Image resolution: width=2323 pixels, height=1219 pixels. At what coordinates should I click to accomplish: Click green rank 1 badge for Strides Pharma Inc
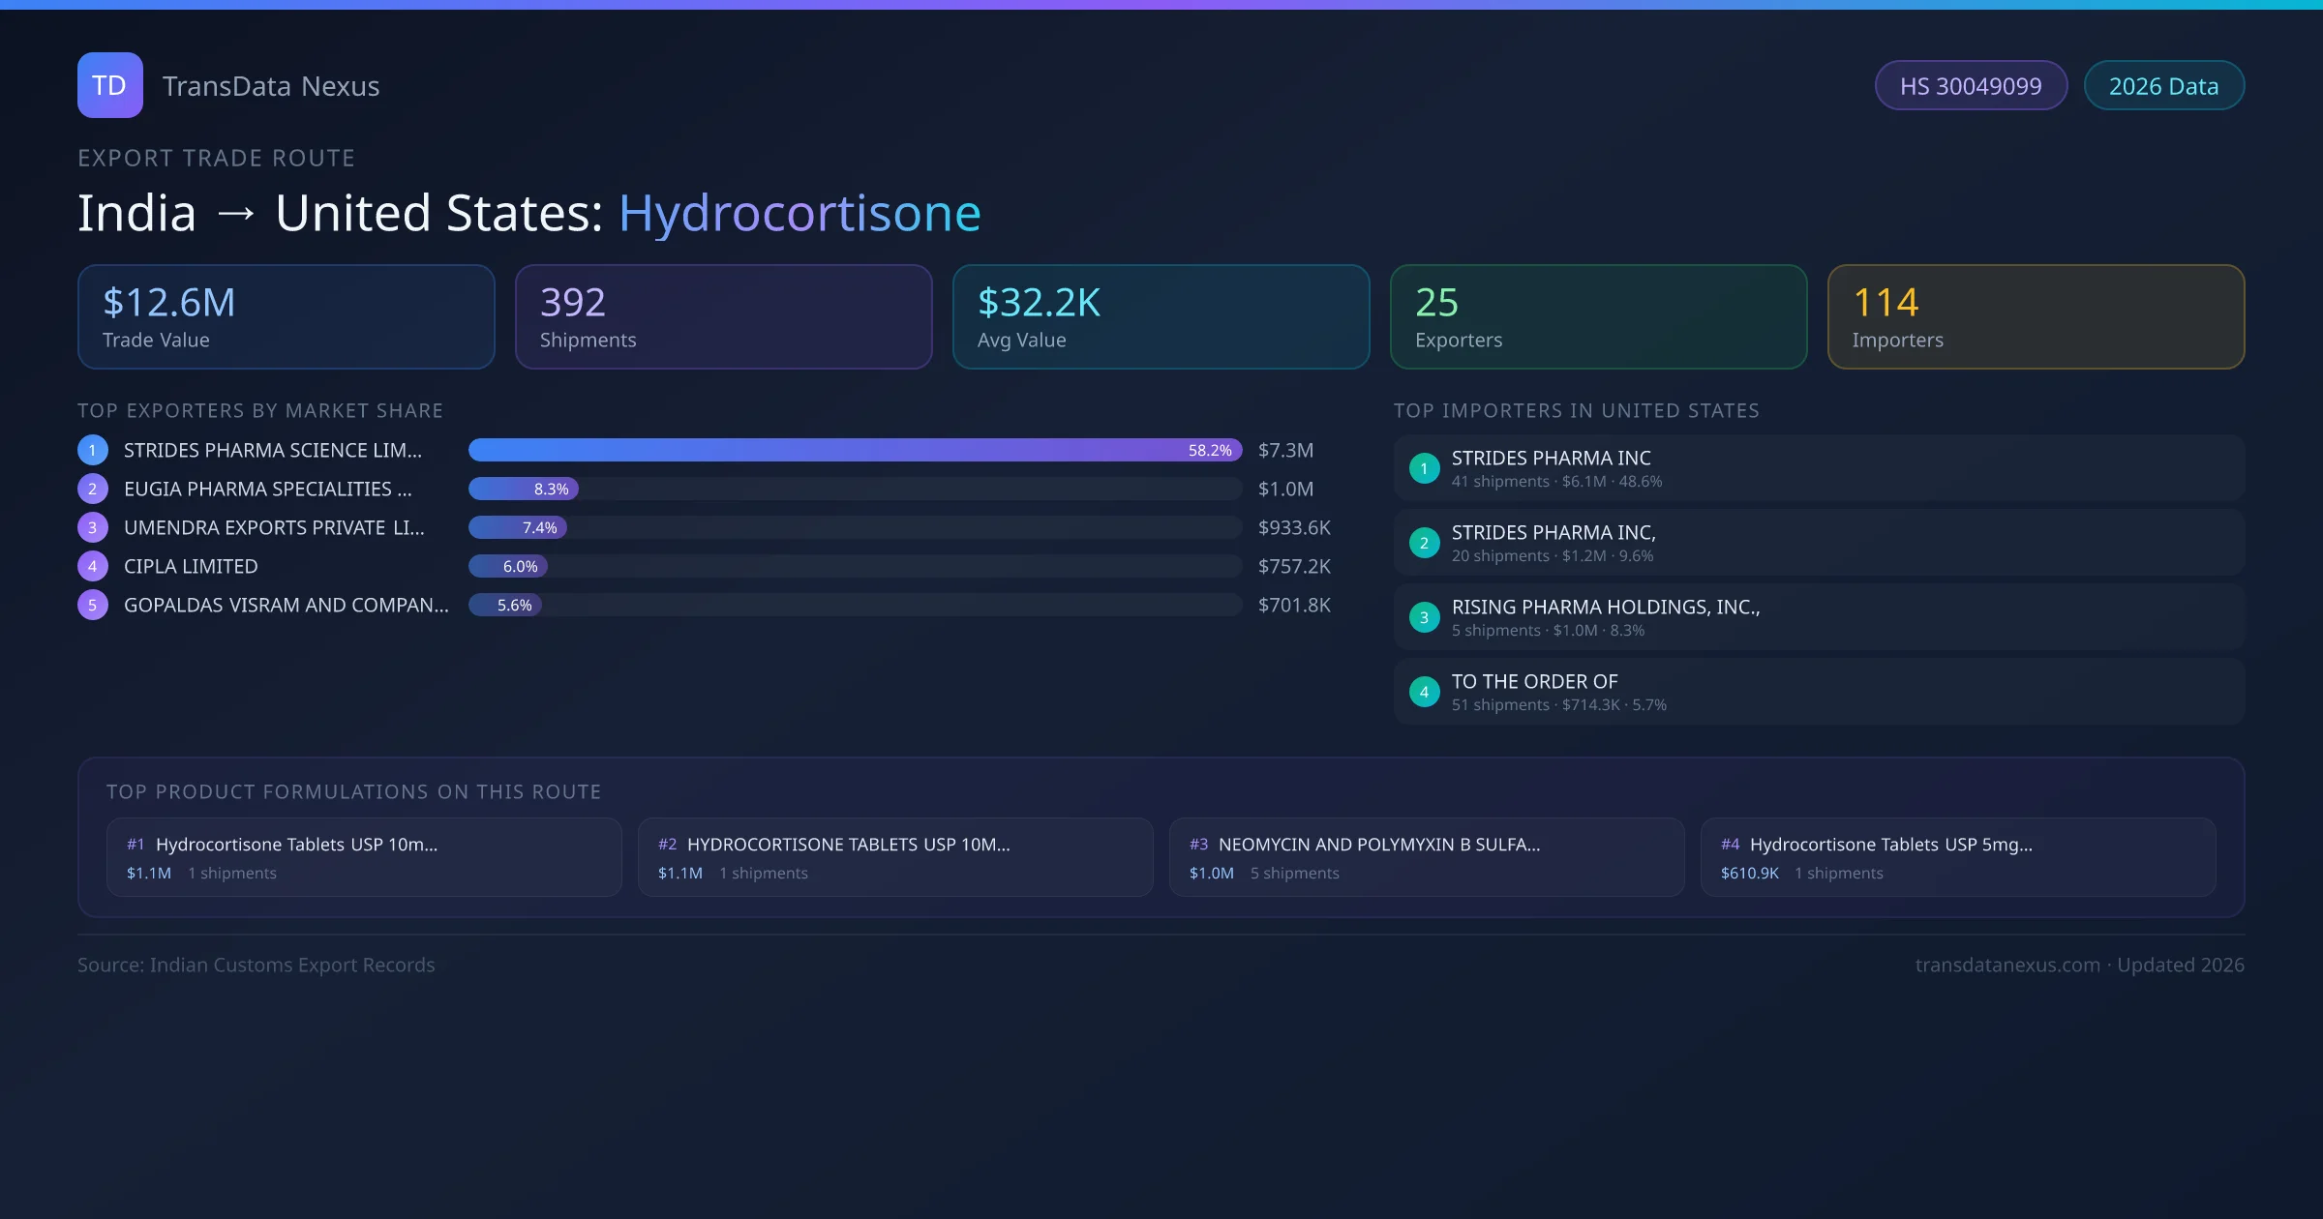(x=1424, y=468)
